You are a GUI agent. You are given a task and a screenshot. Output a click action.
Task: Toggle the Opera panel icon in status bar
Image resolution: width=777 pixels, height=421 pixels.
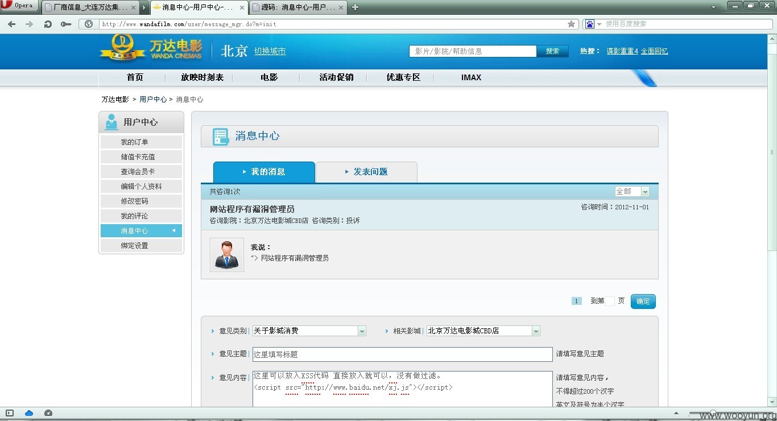coord(10,413)
